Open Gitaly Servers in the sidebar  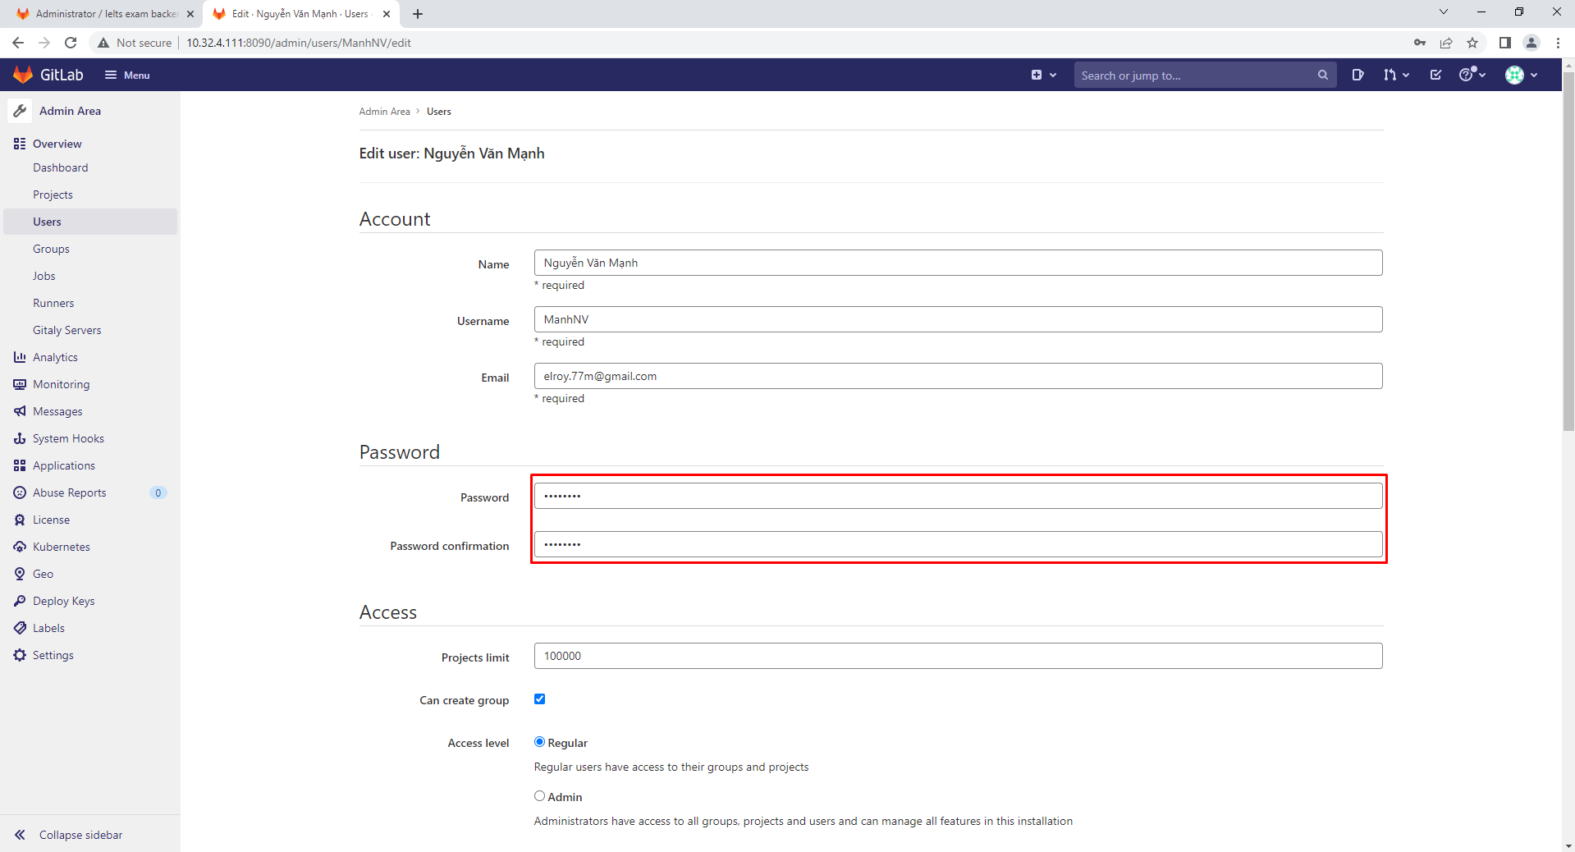pos(67,330)
